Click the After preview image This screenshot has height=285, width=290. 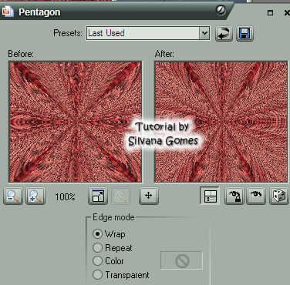221,122
